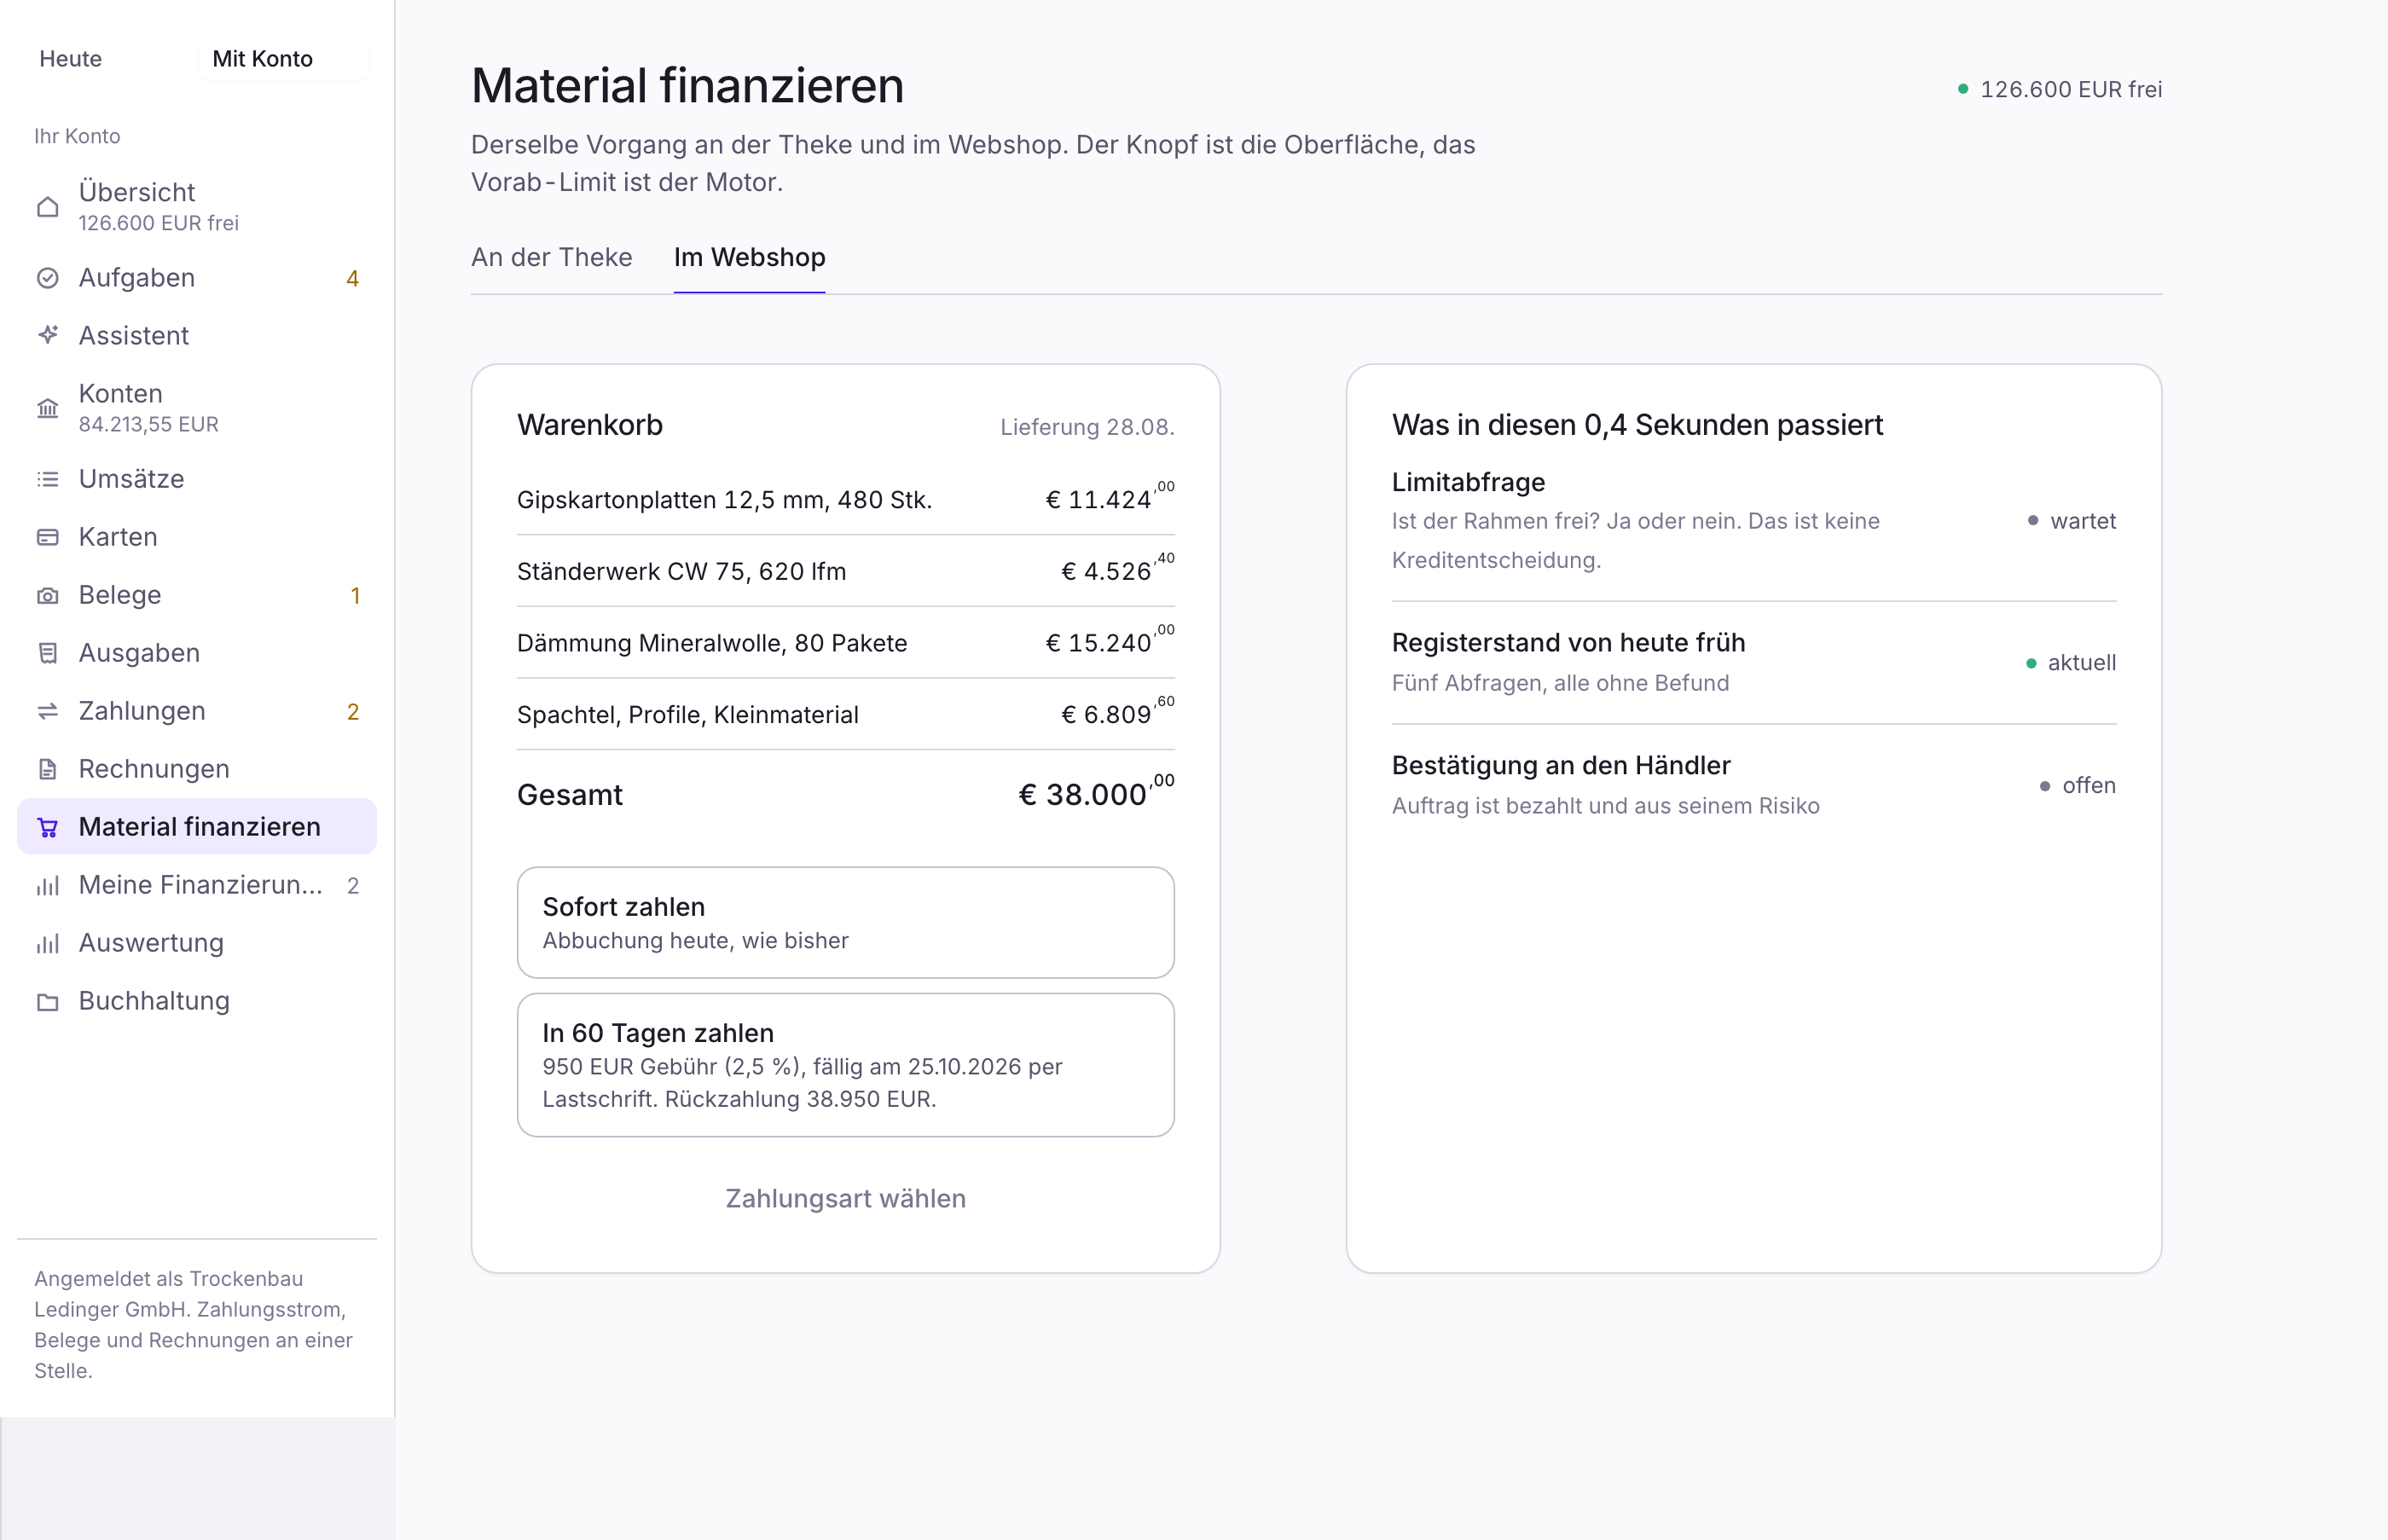Open Aufgaben in the sidebar
2388x1540 pixels.
tap(197, 278)
